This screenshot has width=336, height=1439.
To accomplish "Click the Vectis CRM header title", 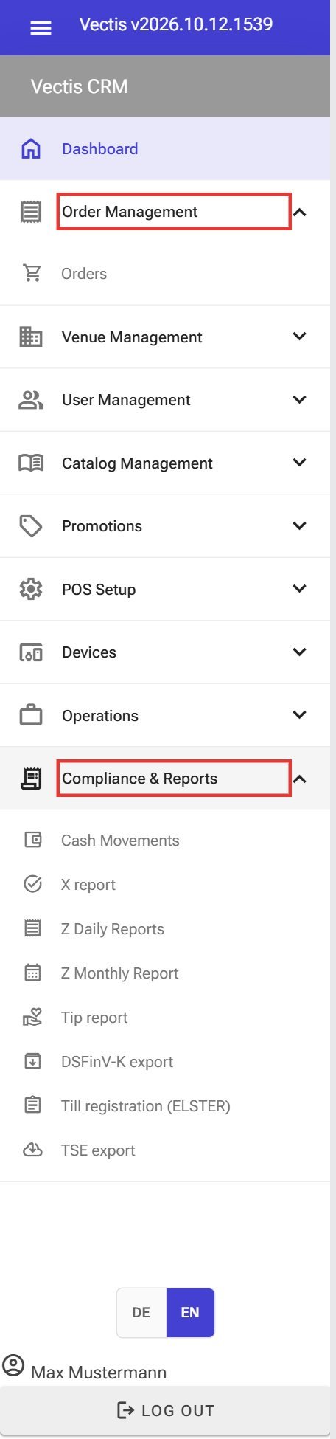I will pos(80,86).
